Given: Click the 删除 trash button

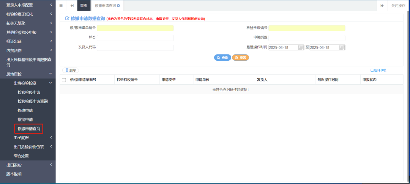Looking at the screenshot, I should [x=71, y=70].
